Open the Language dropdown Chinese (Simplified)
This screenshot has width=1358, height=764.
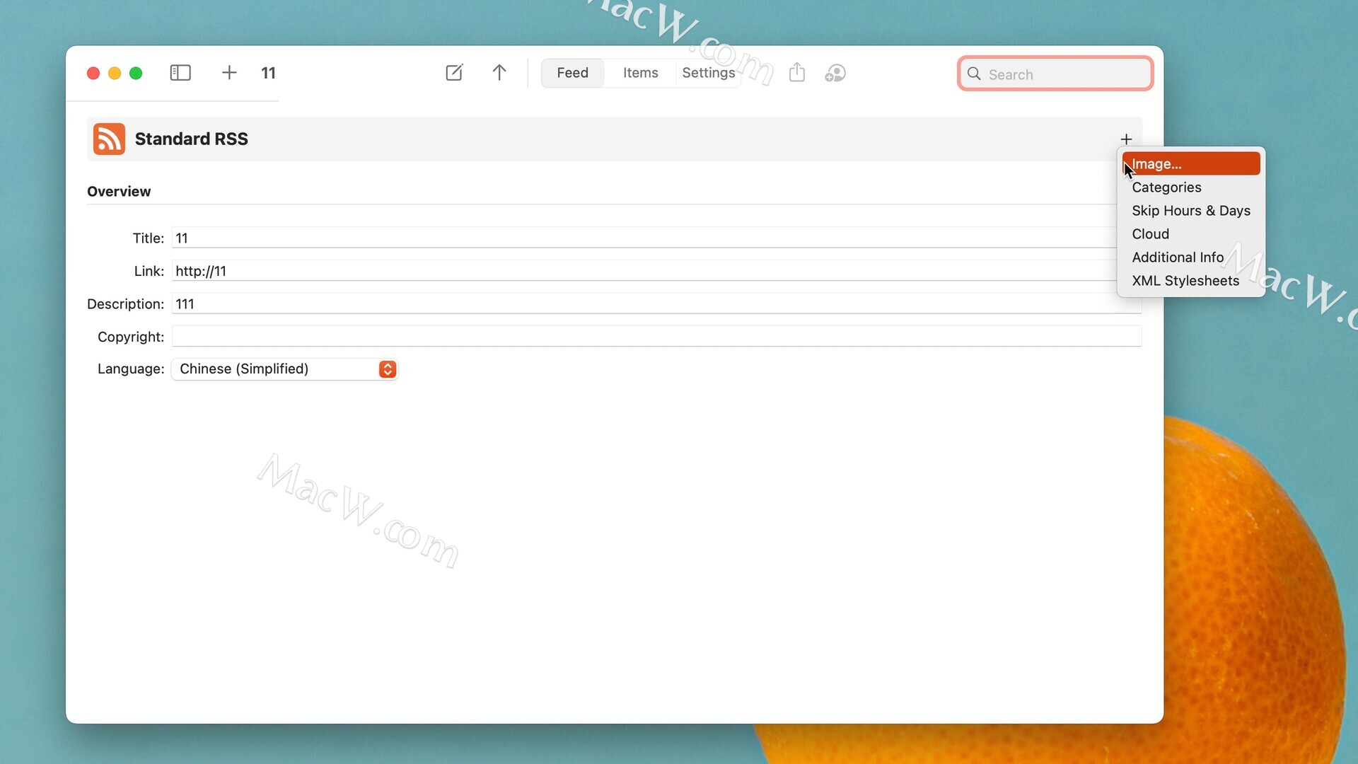coord(284,369)
